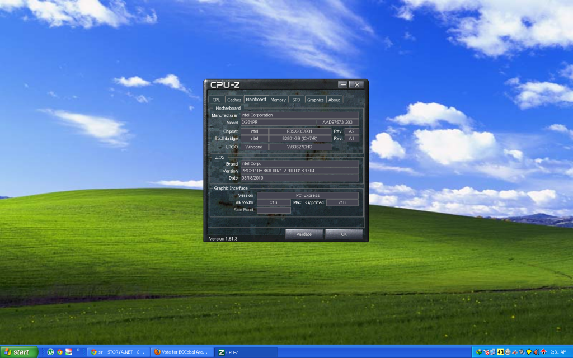Click the DG31PR model field
The image size is (573, 358).
pos(278,123)
